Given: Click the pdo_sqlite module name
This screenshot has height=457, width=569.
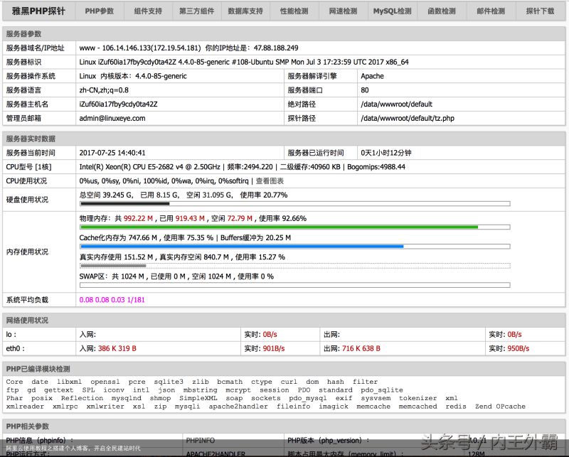Looking at the screenshot, I should 382,390.
